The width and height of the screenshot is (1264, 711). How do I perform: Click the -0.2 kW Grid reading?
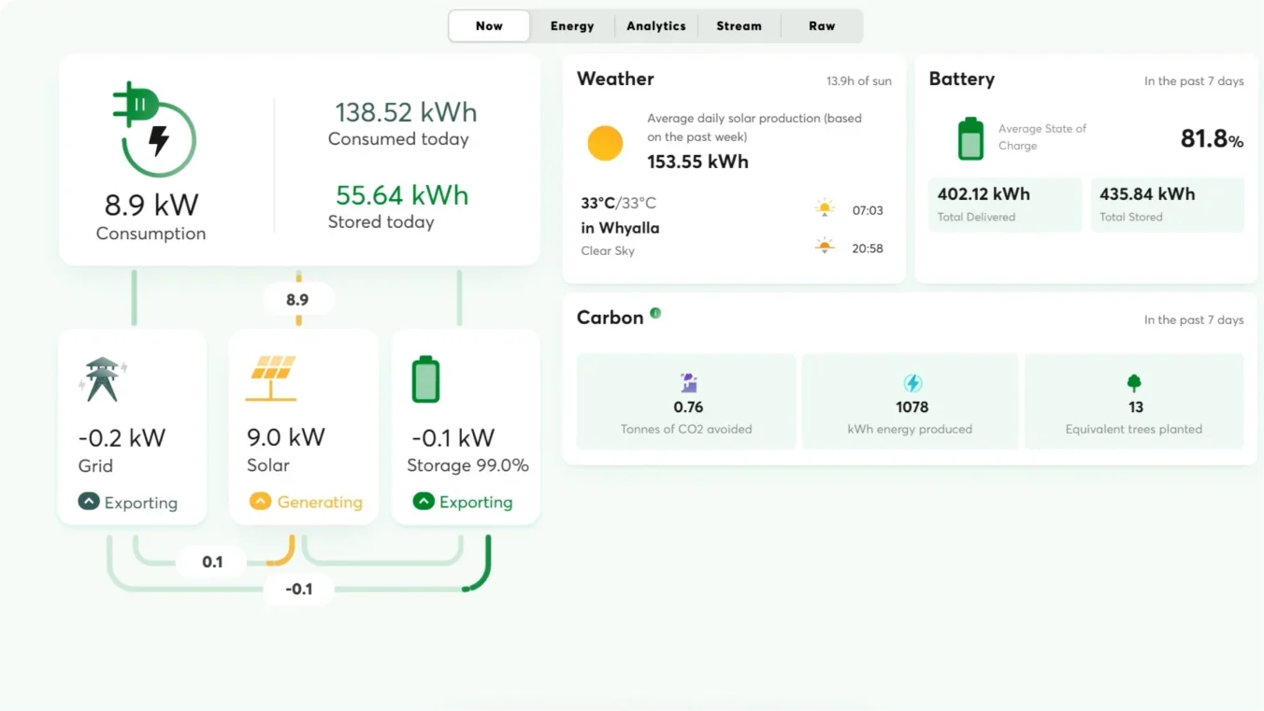coord(122,437)
